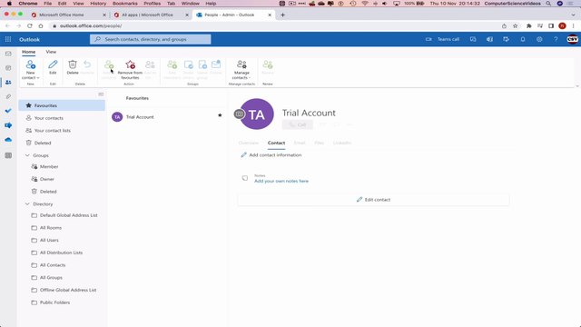This screenshot has height=327, width=581.
Task: Open the Help question mark icon
Action: [x=556, y=39]
